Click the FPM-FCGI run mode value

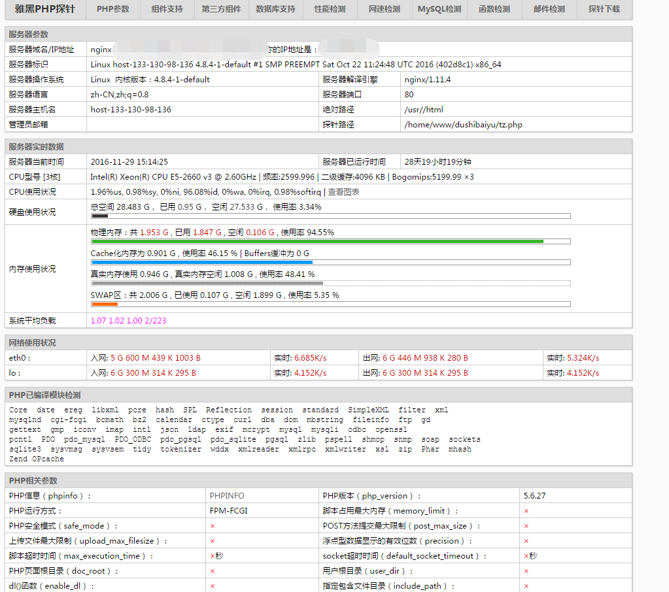click(229, 510)
